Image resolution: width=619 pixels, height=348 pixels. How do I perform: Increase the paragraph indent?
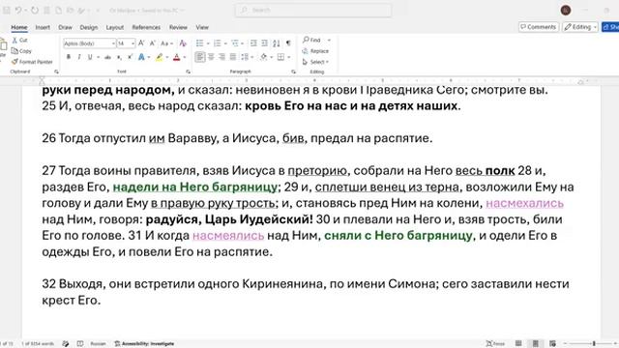click(x=264, y=43)
